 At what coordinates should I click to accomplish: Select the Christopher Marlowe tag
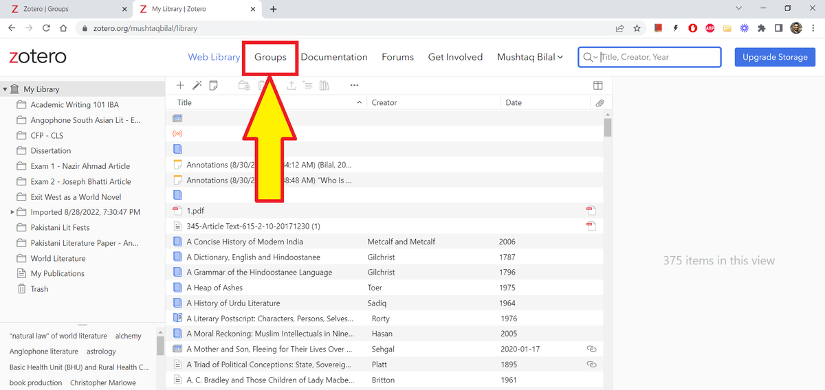tap(103, 382)
